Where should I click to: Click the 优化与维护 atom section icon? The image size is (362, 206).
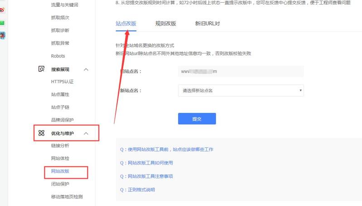pos(41,133)
